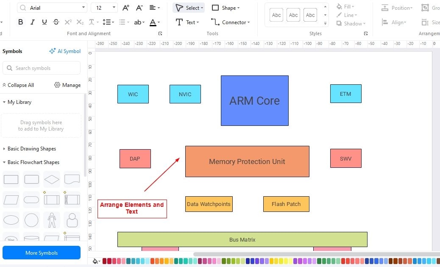
Task: Select the Select tool
Action: tap(189, 8)
